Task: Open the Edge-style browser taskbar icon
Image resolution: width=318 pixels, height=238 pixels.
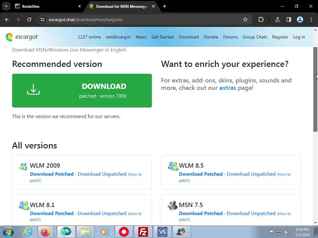Action: pos(66,232)
